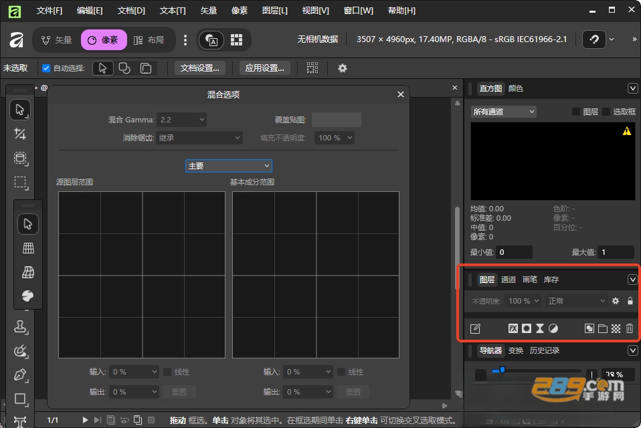Switch to 像素 persona
Image resolution: width=641 pixels, height=428 pixels.
(104, 40)
